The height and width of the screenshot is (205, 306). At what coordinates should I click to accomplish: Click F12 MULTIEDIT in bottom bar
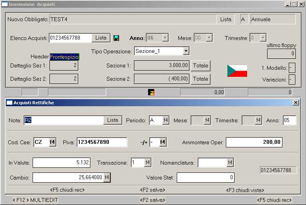35,200
